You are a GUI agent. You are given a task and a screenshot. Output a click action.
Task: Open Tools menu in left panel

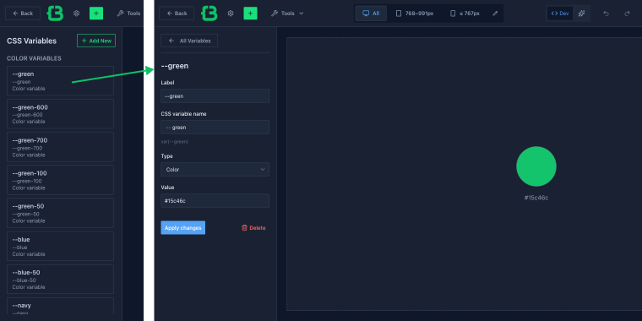coord(128,14)
